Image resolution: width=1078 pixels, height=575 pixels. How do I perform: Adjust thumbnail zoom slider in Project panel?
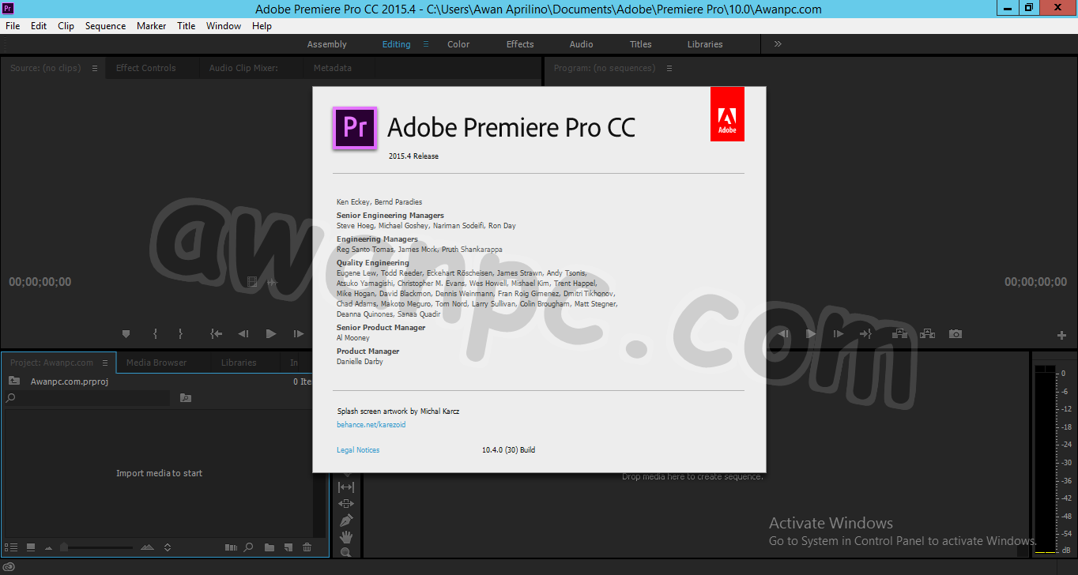[64, 547]
